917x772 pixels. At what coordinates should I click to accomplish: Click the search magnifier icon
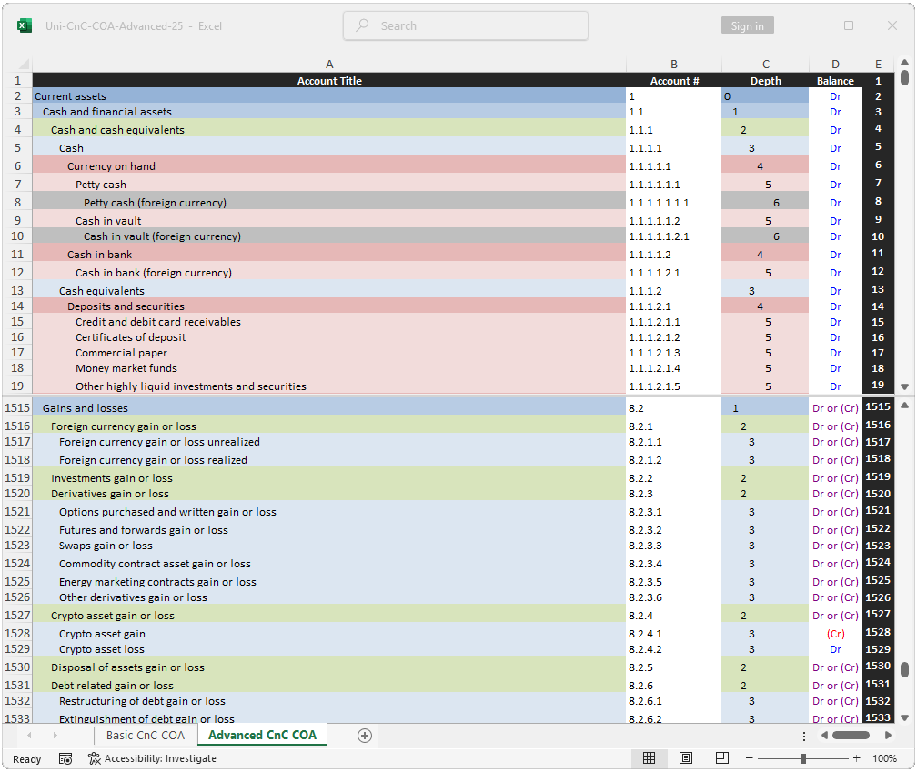point(363,25)
